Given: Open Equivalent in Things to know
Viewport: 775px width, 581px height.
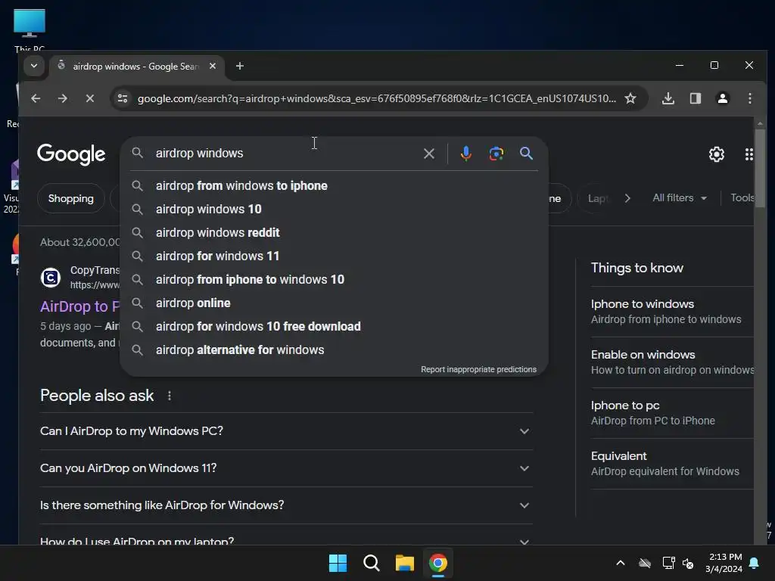Looking at the screenshot, I should click(x=672, y=464).
